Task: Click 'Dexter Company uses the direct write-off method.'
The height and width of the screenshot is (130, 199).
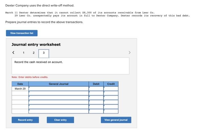Action: point(40,5)
